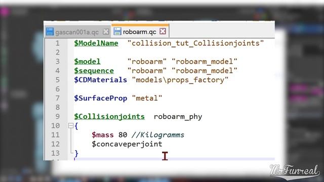Switch to the gascan001a.qc tab
324x182 pixels.
pyautogui.click(x=77, y=32)
